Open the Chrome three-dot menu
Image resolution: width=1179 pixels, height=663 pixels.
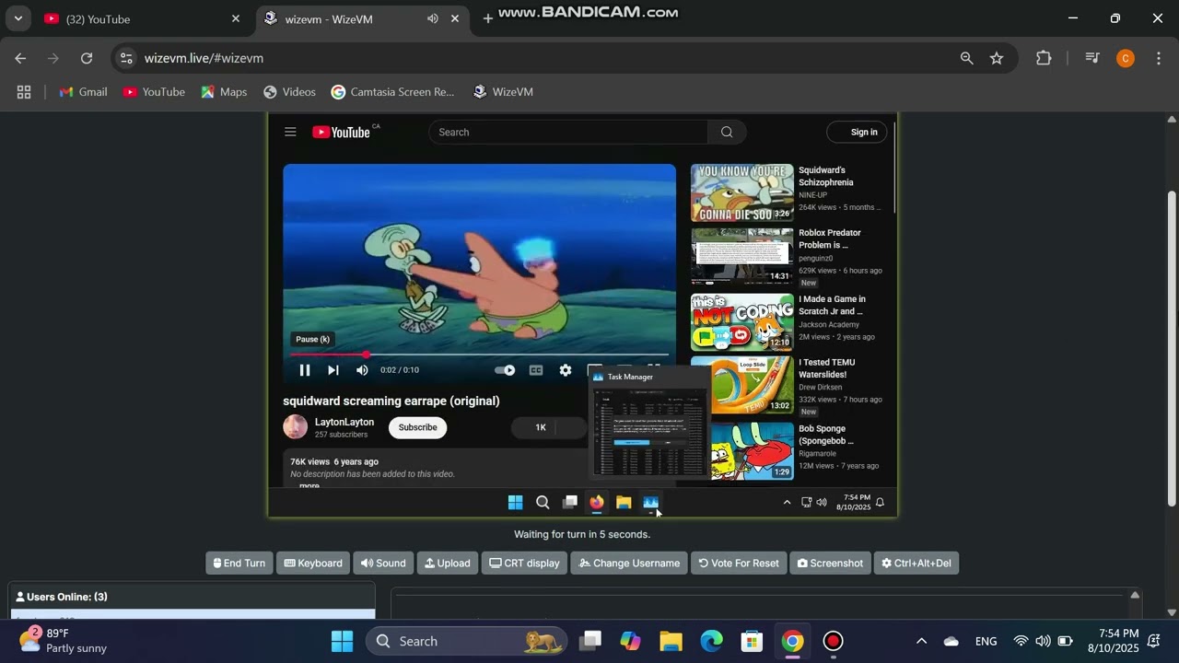click(1157, 58)
